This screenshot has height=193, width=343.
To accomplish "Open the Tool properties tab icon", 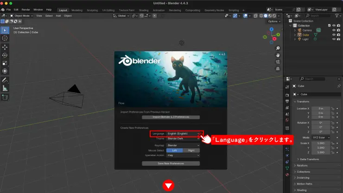I will coord(287,87).
